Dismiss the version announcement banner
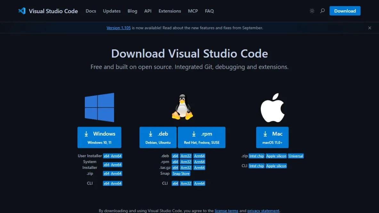The image size is (379, 213). pos(370,28)
